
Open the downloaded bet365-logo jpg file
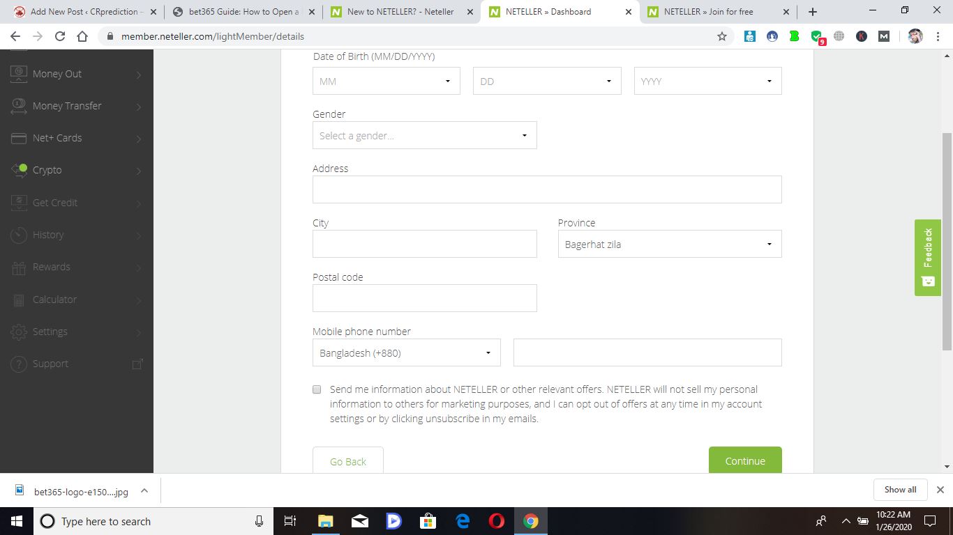pyautogui.click(x=81, y=491)
